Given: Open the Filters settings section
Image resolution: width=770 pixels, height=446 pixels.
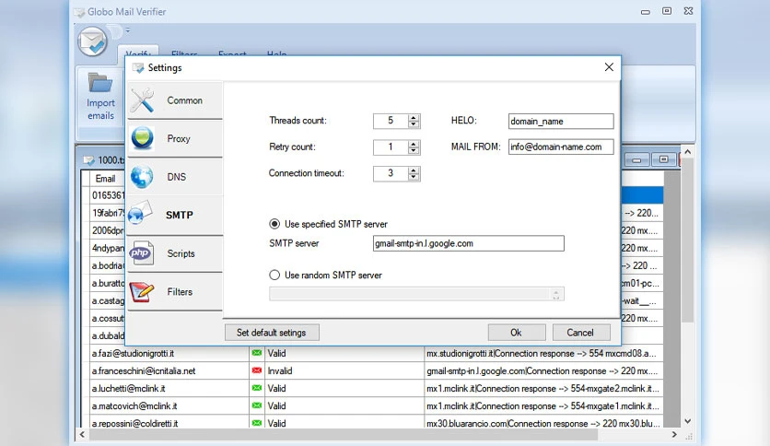Looking at the screenshot, I should tap(175, 292).
